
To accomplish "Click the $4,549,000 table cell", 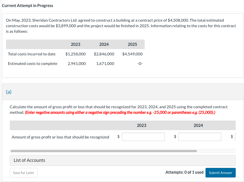I will pos(133,54).
